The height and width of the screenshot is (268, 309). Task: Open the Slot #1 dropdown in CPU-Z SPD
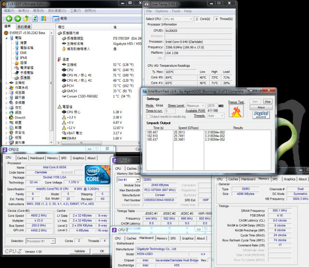pyautogui.click(x=138, y=180)
